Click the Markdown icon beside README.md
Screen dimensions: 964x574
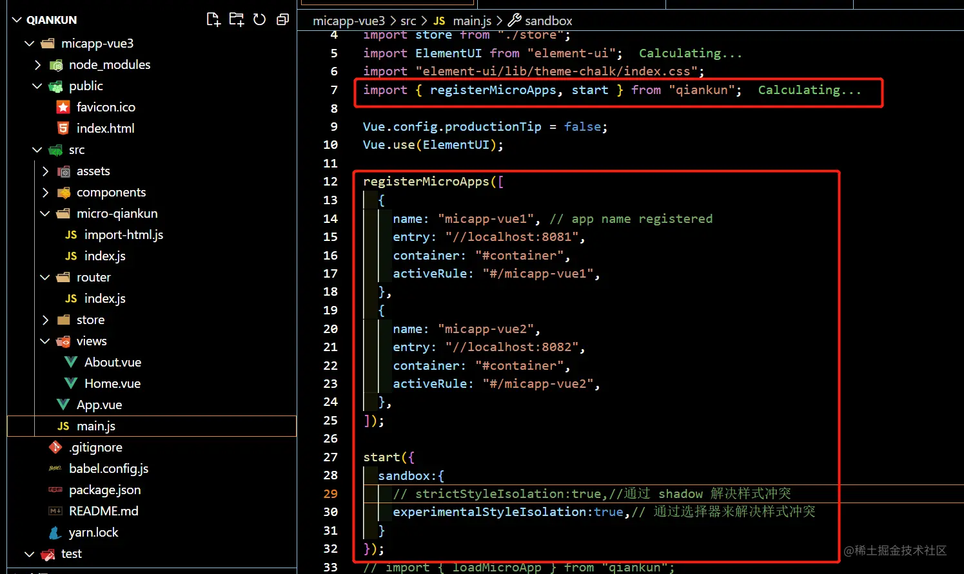click(x=55, y=511)
